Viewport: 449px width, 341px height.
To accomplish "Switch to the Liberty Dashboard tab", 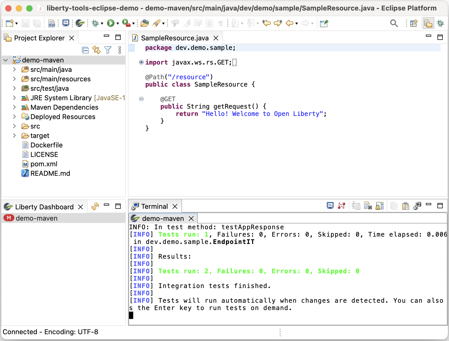I will click(x=44, y=207).
